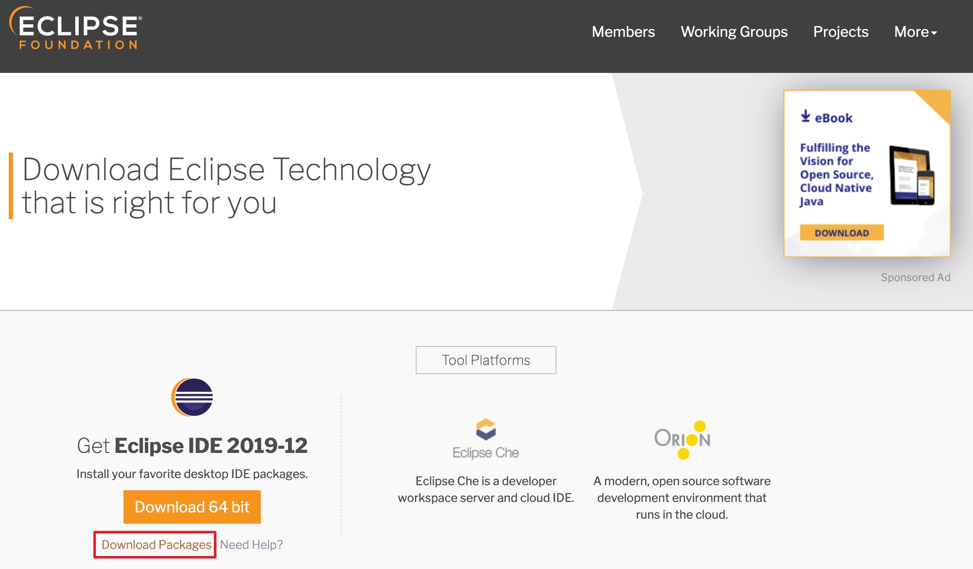Click the Eclipse IDE sphere logo
The width and height of the screenshot is (973, 569).
tap(193, 397)
